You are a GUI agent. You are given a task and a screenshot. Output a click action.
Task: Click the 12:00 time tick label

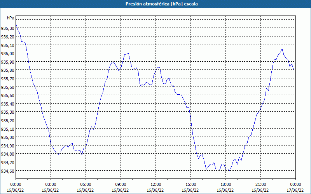pos(156,185)
